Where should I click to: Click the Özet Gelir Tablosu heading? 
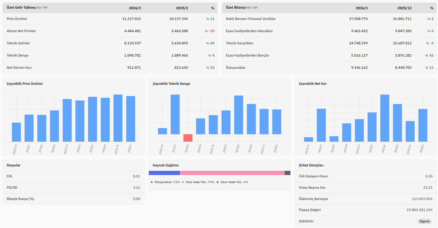[21, 8]
